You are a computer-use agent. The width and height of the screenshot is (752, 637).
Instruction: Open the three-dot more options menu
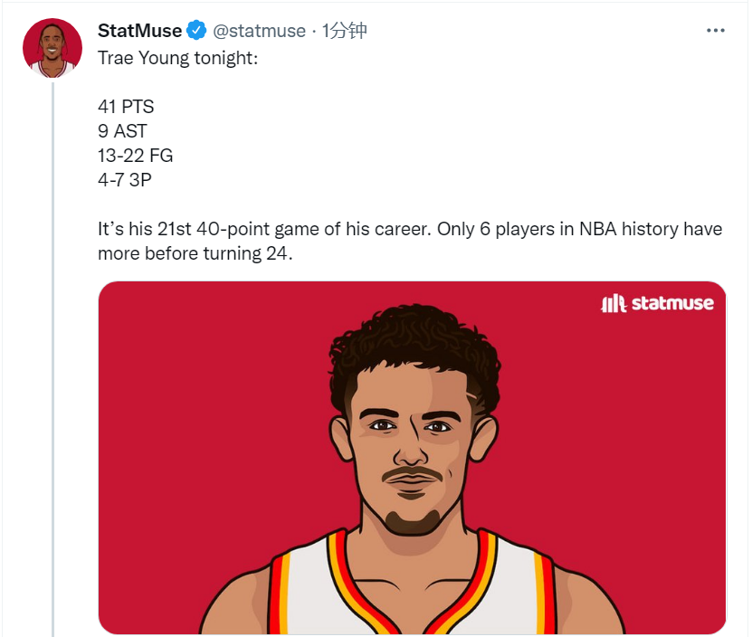click(x=715, y=31)
